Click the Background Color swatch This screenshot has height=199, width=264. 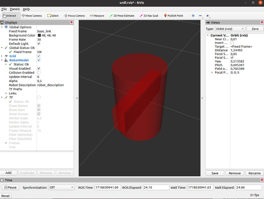tap(39, 35)
